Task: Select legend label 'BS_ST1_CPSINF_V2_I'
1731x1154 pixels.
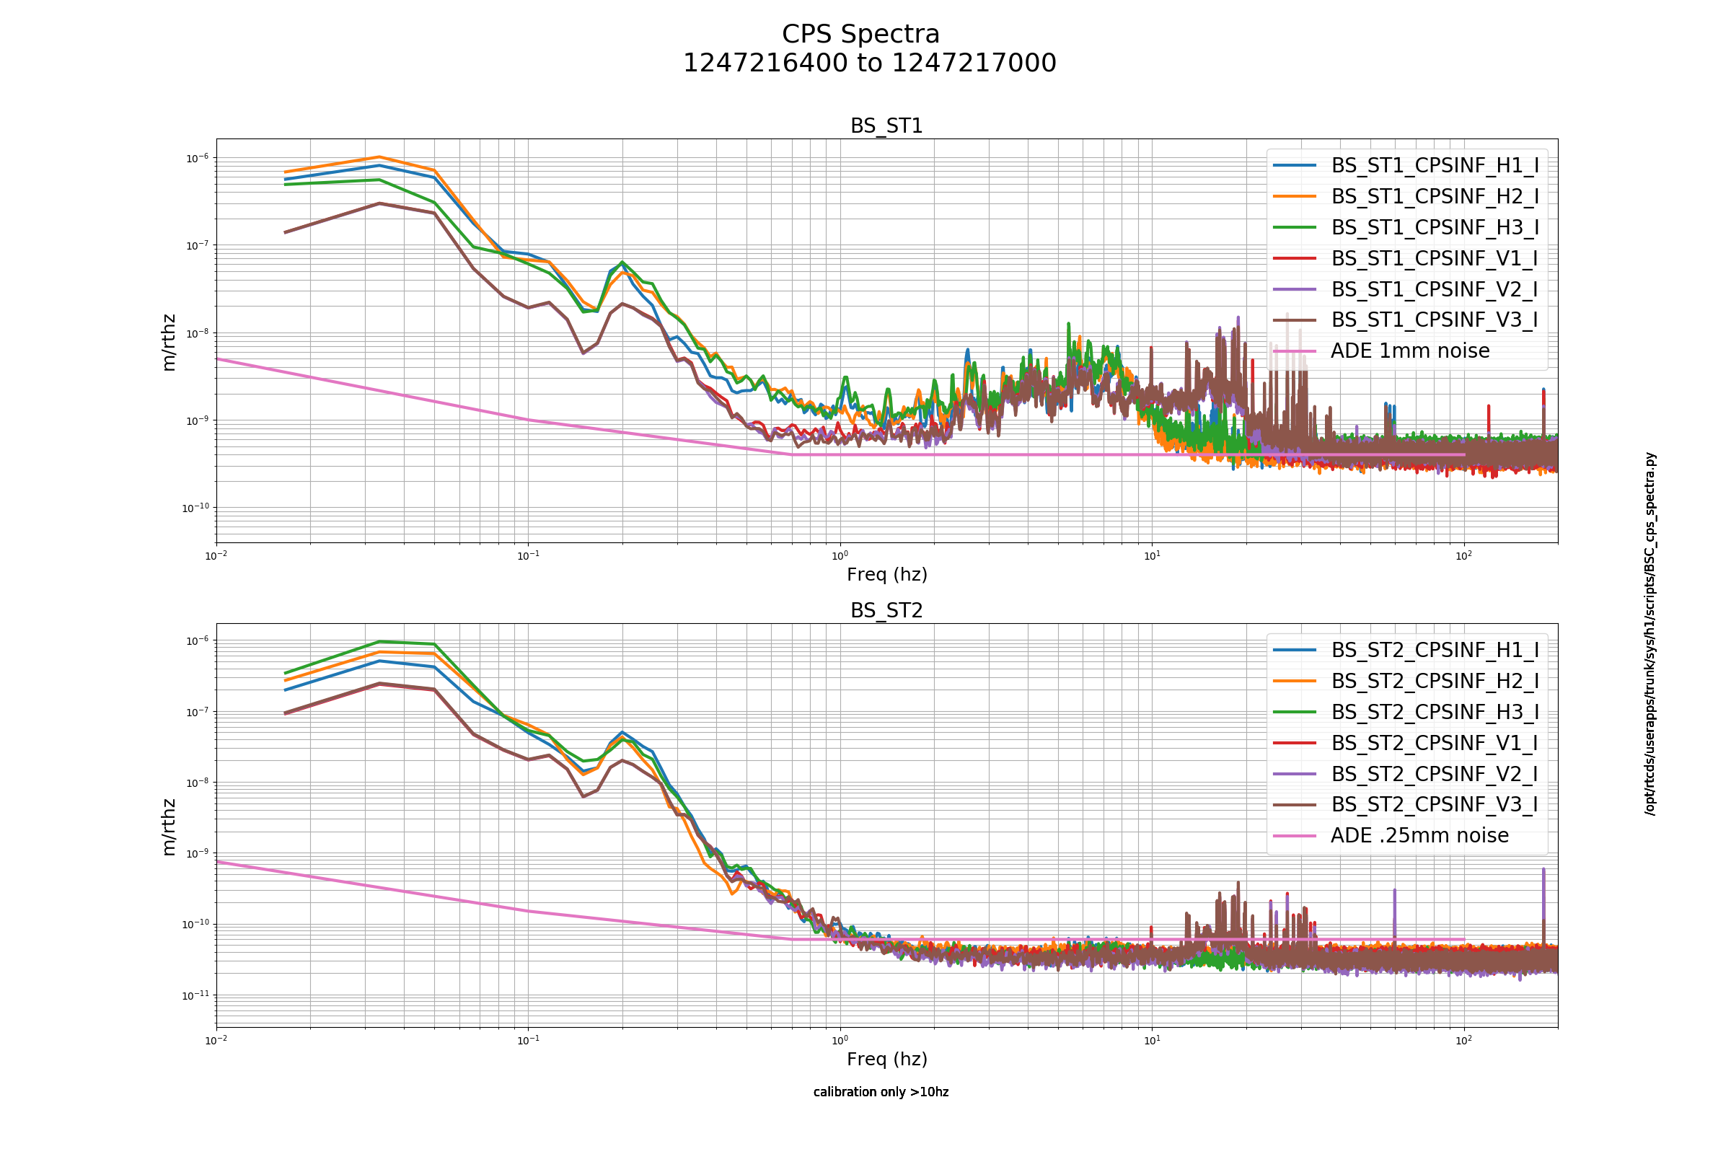Action: (1435, 289)
